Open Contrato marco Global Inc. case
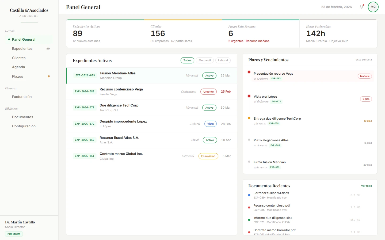The width and height of the screenshot is (385, 240). pos(152,156)
